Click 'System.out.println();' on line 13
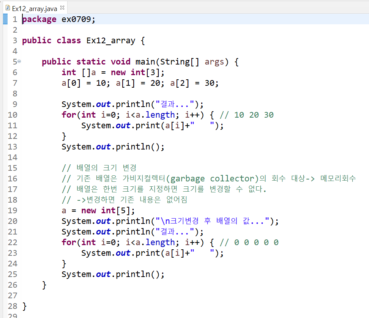Image resolution: width=369 pixels, height=318 pixels. (x=113, y=147)
